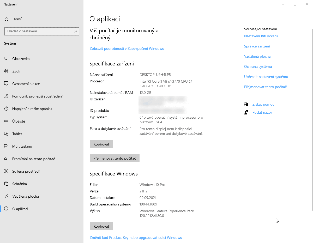Click the Domů home icon
Screen dimensions: 313x243
7,19
